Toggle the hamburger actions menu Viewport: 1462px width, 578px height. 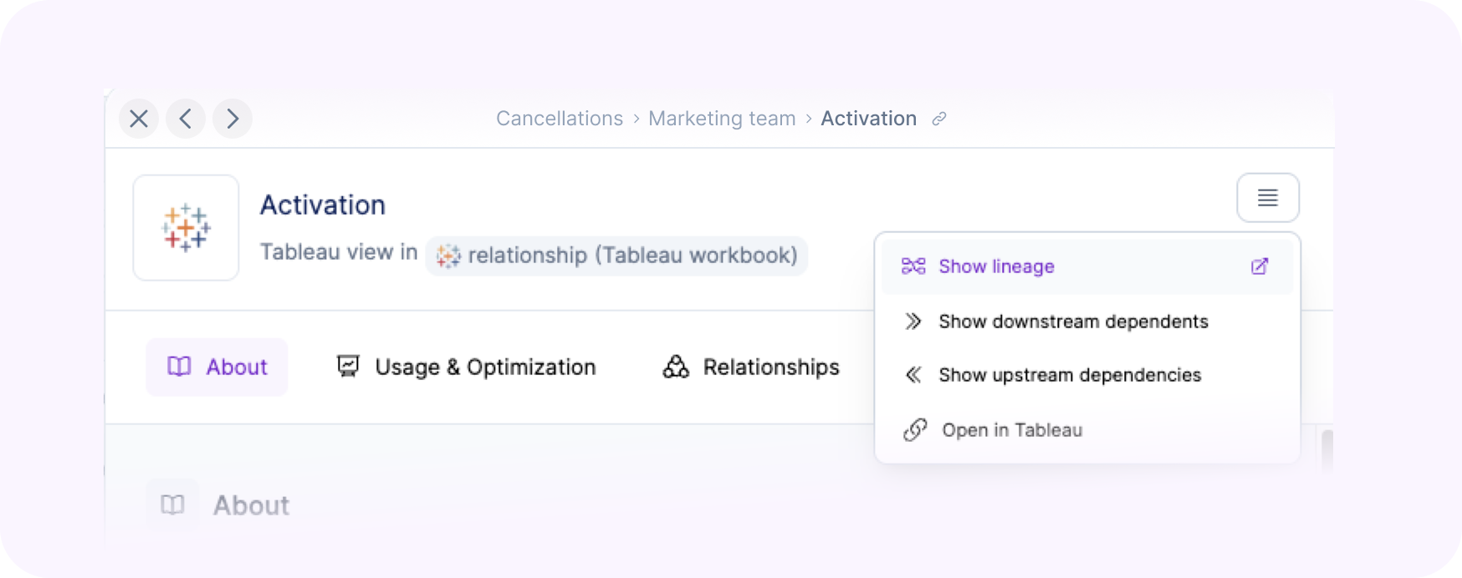pyautogui.click(x=1267, y=198)
